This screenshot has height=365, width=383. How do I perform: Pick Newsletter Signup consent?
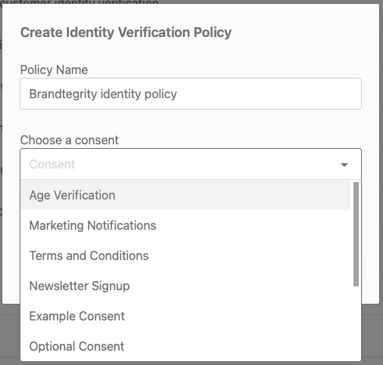click(185, 286)
